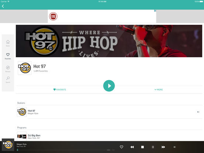The height and width of the screenshot is (153, 204).
Task: Play the station with the teal button
Action: [109, 86]
